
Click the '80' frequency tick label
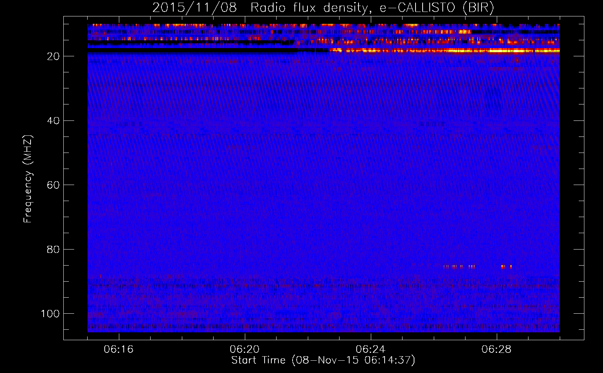[x=53, y=250]
